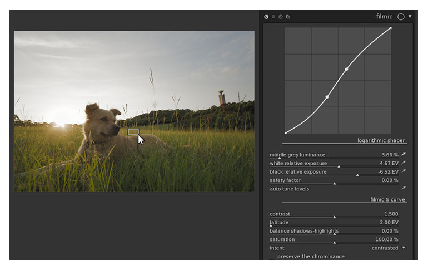Click the balance shadows-highlights slider
Image resolution: width=428 pixels, height=270 pixels.
334,231
